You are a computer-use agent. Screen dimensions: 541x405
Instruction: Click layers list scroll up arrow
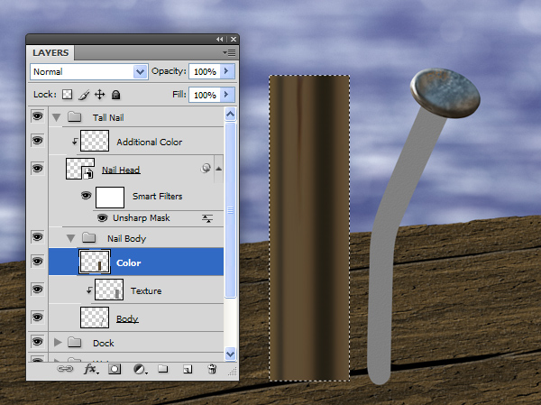tap(231, 114)
